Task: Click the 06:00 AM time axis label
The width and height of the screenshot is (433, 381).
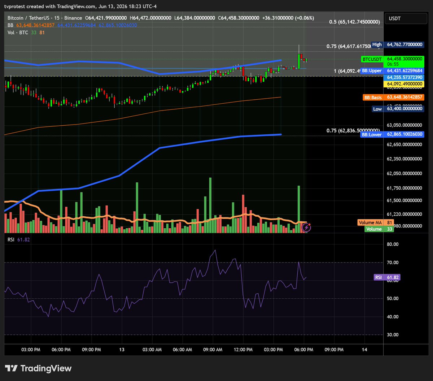Action: (x=182, y=350)
